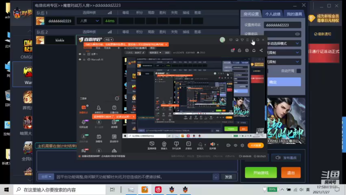The width and height of the screenshot is (346, 195).
Task: Add a phone screen-cast (手机投屏) source
Action: [176, 146]
